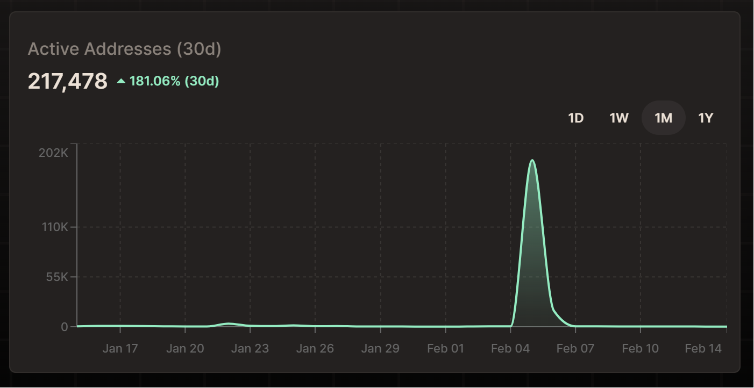Select the 1M range button
The width and height of the screenshot is (754, 388).
click(664, 118)
